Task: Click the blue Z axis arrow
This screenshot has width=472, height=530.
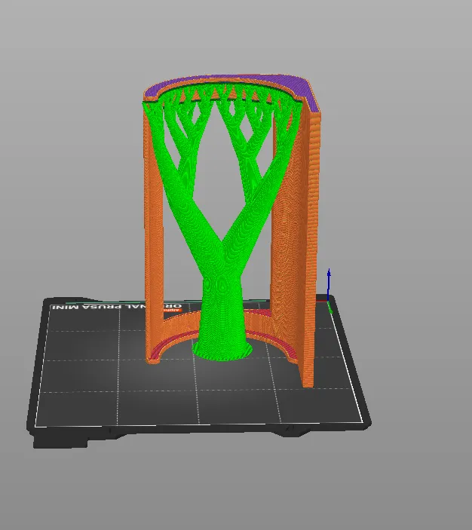Action: coord(329,285)
